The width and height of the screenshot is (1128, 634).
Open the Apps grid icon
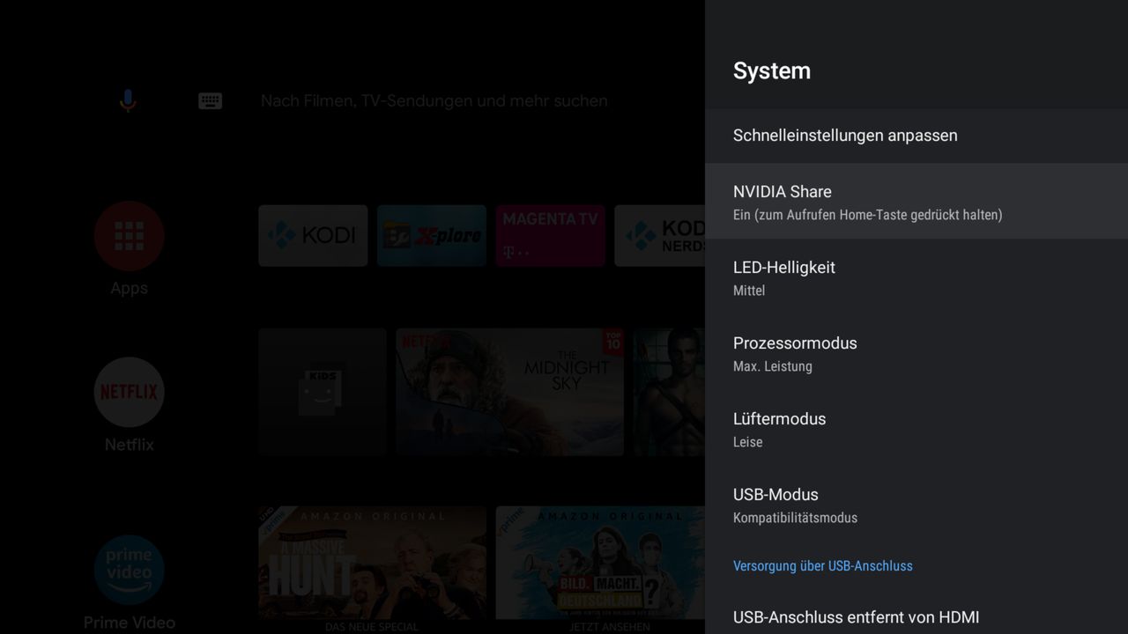pos(129,236)
